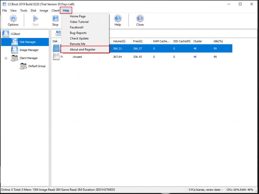The width and height of the screenshot is (259, 194).
Task: Click the F: drive letter
Action: click(62, 57)
